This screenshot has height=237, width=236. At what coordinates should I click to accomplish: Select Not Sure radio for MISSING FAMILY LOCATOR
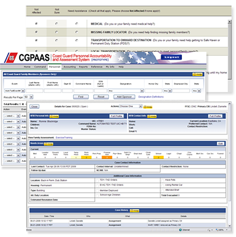[x=56, y=32]
